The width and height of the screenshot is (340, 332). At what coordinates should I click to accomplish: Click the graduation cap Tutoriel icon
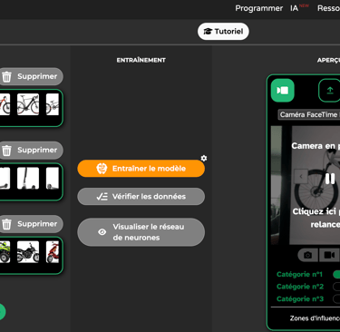coord(208,31)
